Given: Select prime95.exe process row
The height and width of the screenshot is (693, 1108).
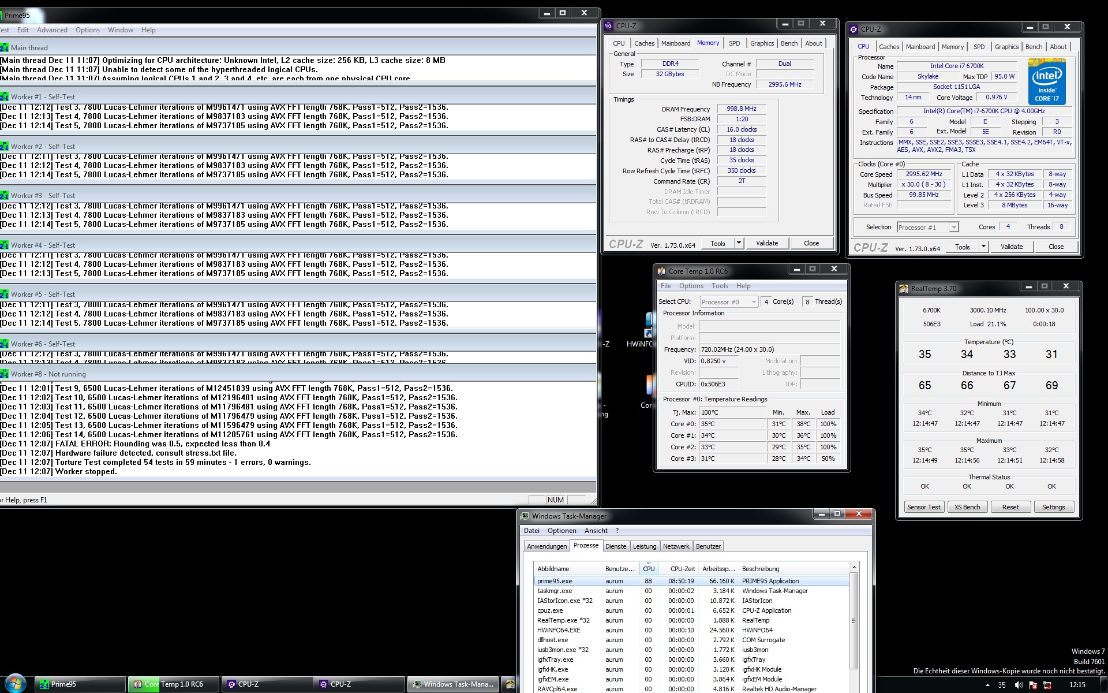Looking at the screenshot, I should (692, 581).
